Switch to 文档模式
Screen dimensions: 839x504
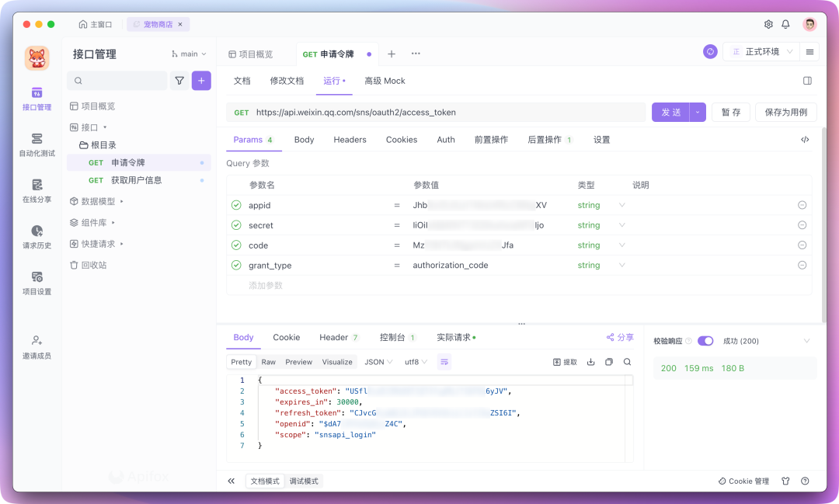click(265, 481)
